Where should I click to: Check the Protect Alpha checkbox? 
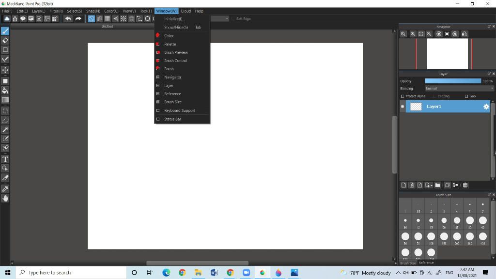(403, 96)
